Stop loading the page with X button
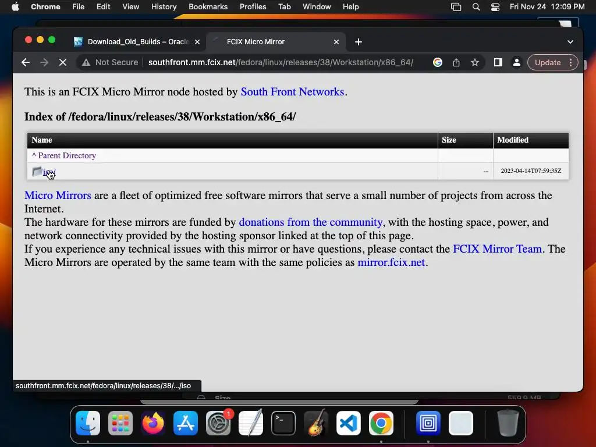Viewport: 596px width, 447px height. click(63, 62)
